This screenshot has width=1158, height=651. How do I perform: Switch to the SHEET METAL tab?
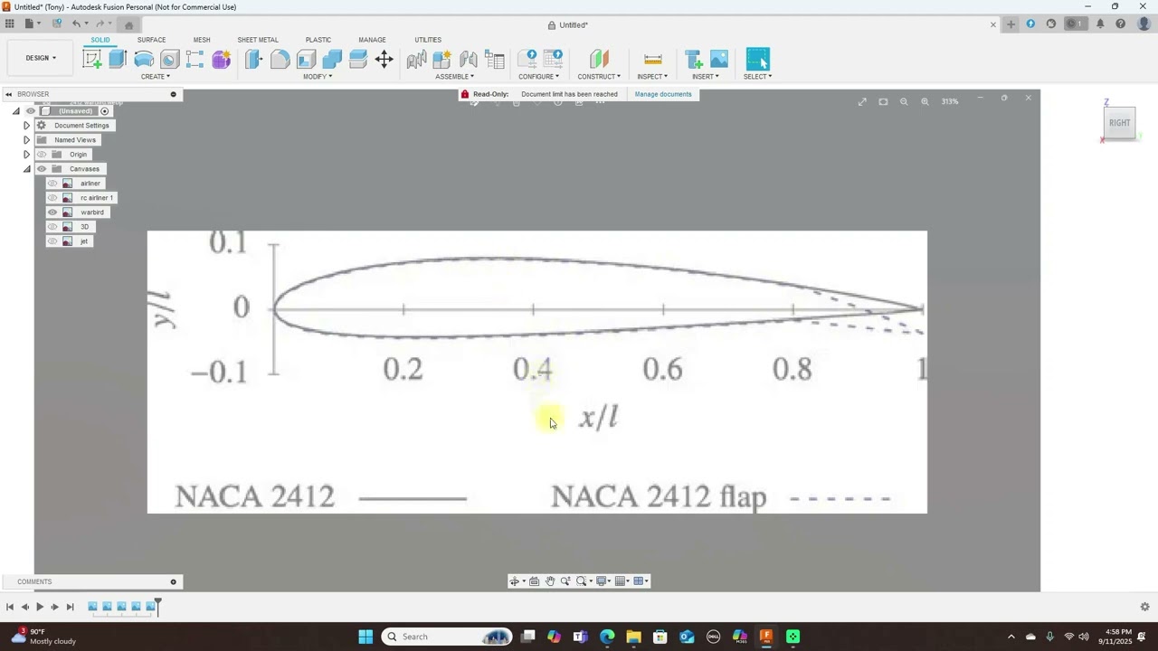pyautogui.click(x=258, y=40)
